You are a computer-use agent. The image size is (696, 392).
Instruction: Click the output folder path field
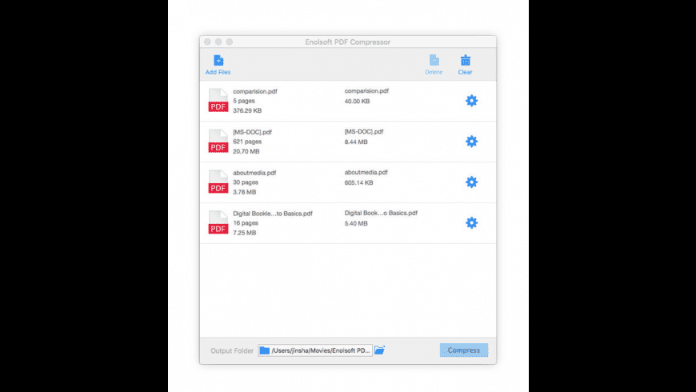coord(315,350)
